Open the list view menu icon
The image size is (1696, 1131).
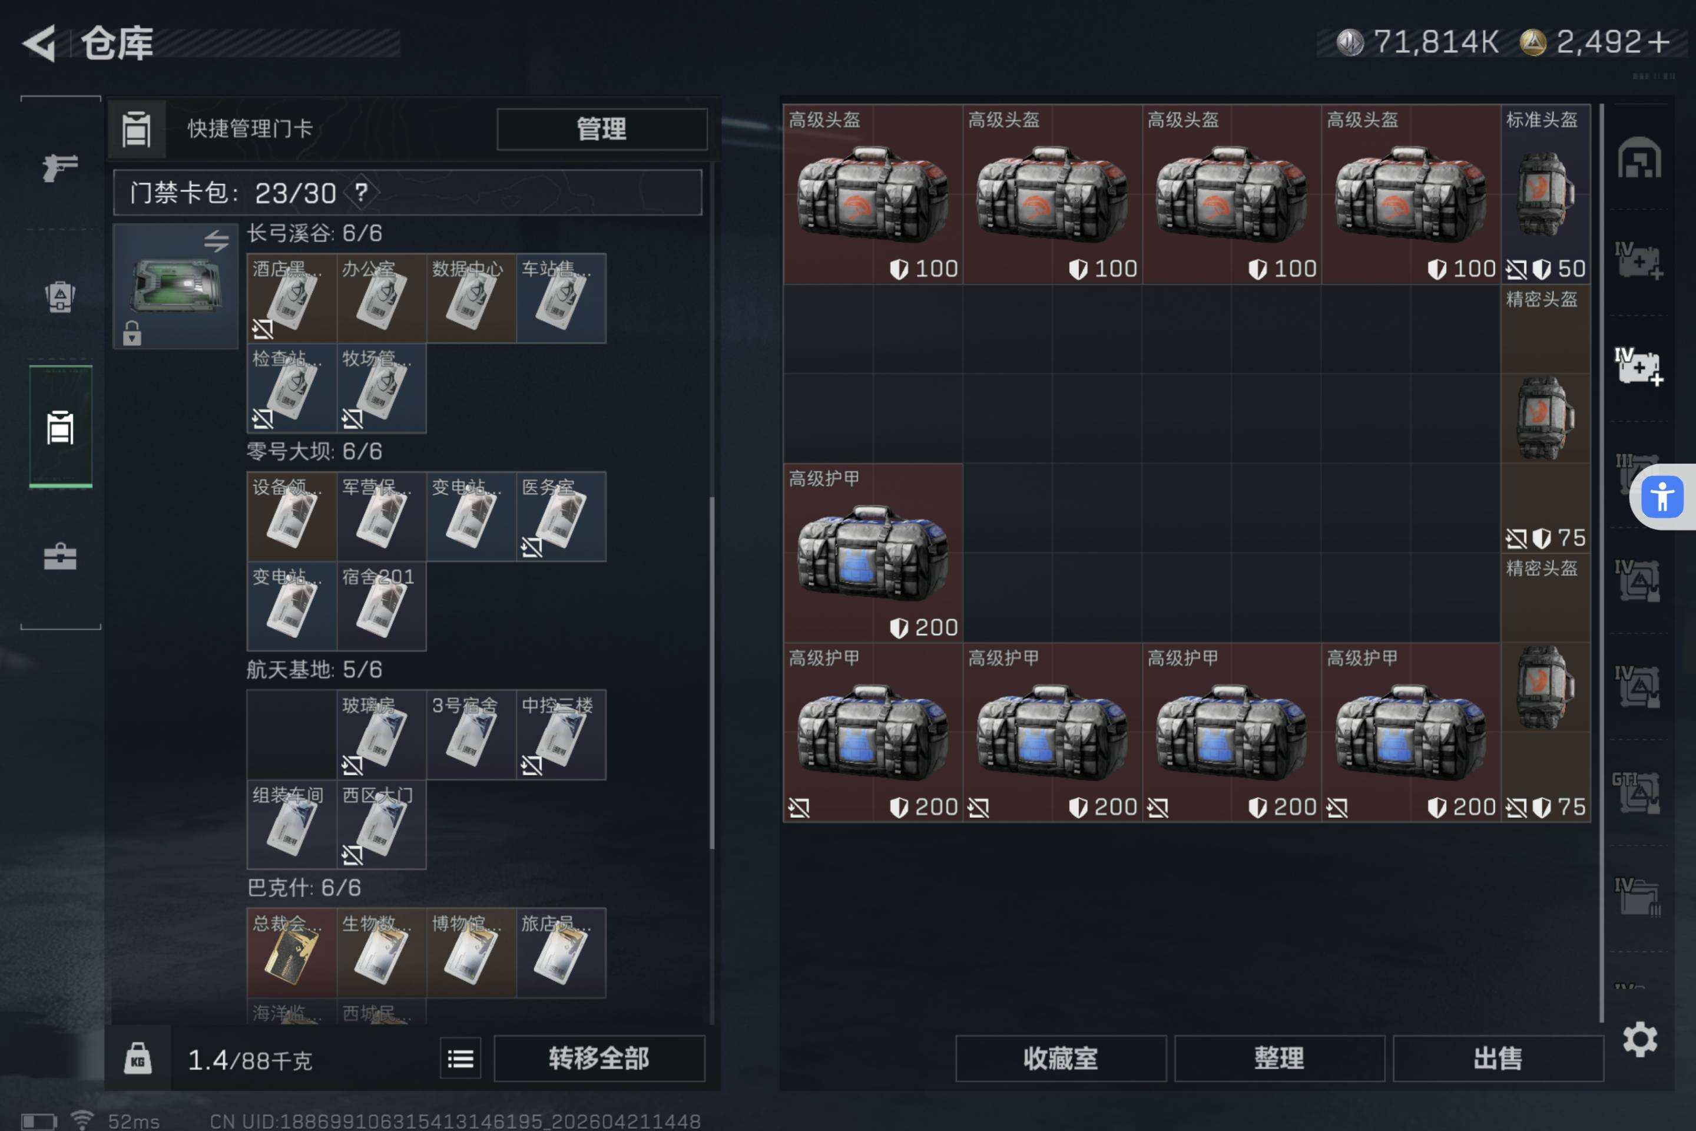(460, 1058)
